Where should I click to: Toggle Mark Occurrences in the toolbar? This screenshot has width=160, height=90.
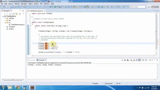pos(87,7)
